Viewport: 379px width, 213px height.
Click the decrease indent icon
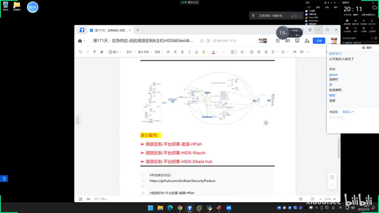[259, 52]
